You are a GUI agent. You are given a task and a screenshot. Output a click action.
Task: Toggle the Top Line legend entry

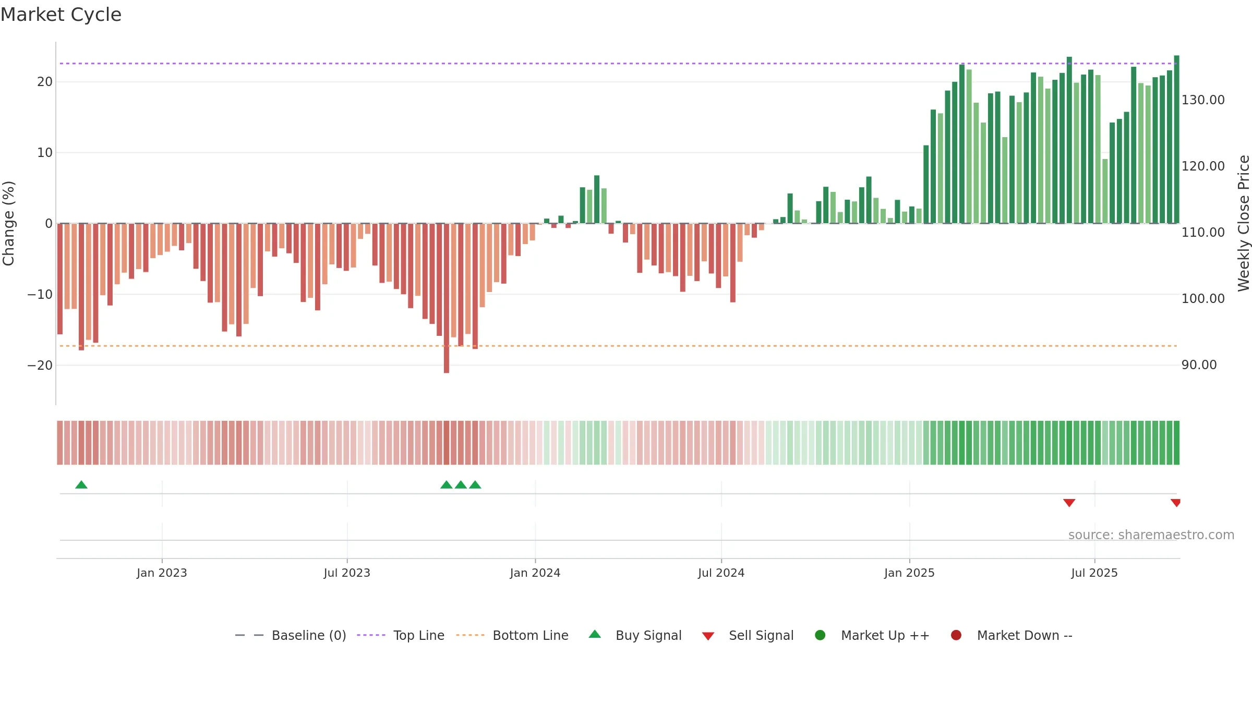coord(400,635)
